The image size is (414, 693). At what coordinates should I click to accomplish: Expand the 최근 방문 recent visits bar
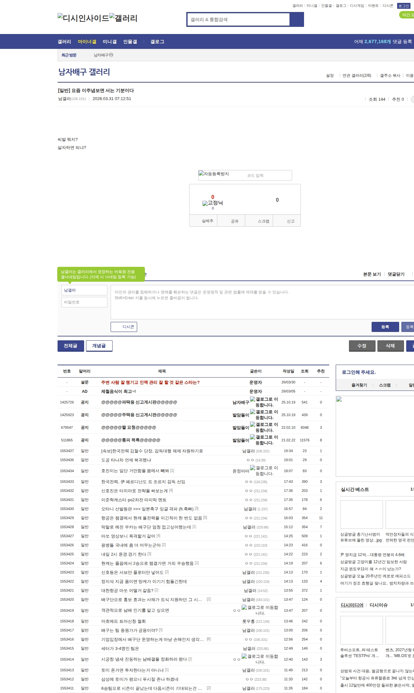tap(69, 55)
